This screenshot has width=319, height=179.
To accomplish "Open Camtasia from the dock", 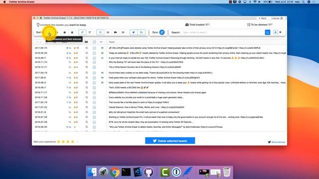I will pyautogui.click(x=165, y=172).
